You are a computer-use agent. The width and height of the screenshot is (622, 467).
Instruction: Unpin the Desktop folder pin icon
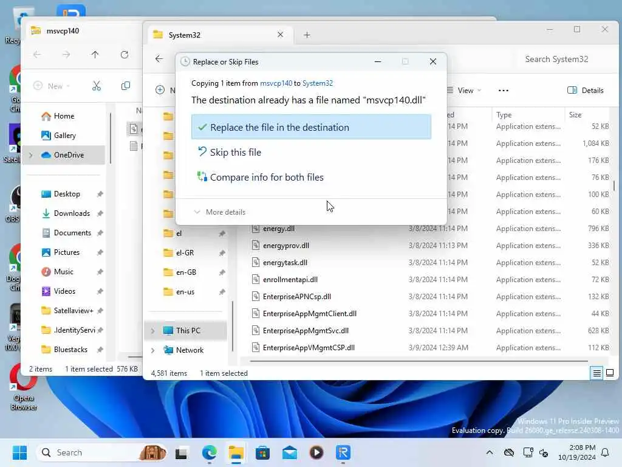tap(100, 194)
